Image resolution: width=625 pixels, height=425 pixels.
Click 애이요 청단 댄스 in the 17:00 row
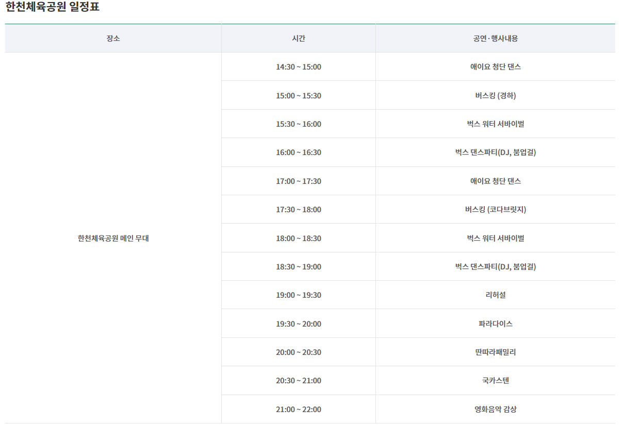(x=496, y=181)
